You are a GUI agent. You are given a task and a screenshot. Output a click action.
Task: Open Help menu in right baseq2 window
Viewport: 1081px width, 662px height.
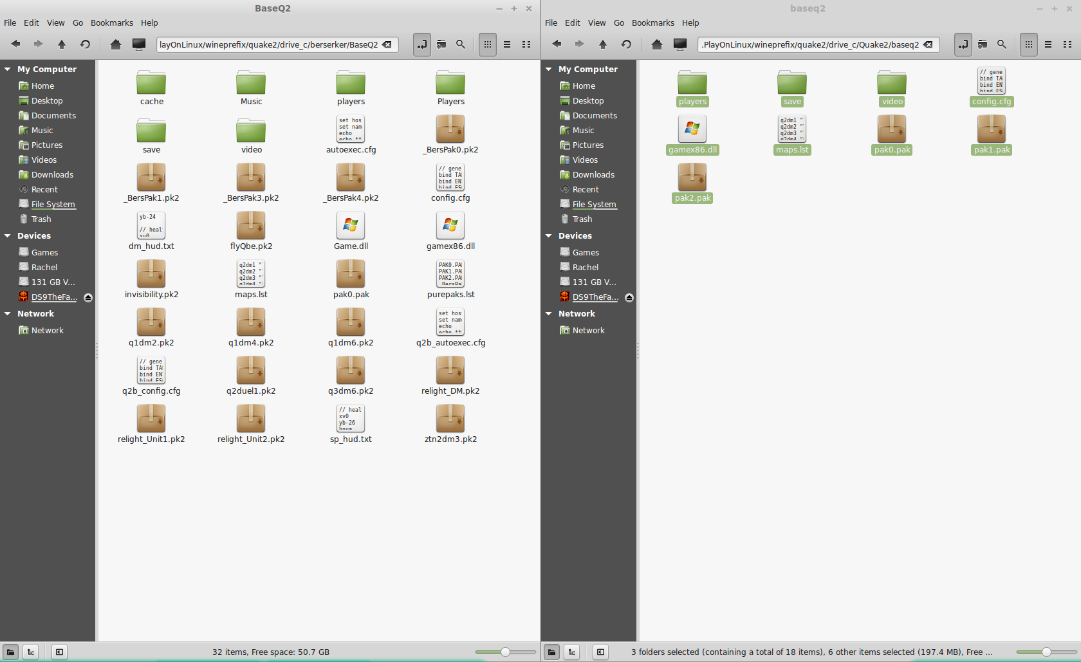(690, 23)
